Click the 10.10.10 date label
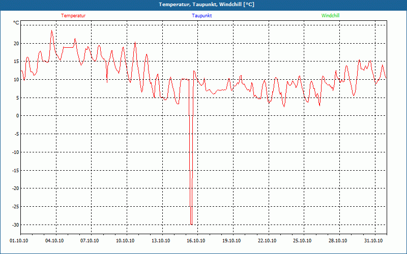407x254 pixels. pyautogui.click(x=125, y=241)
